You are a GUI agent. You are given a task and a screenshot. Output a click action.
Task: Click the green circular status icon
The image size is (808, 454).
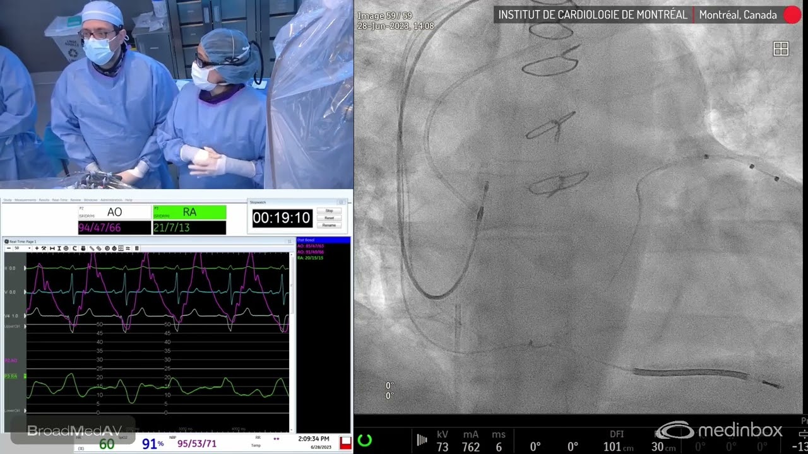coord(364,440)
